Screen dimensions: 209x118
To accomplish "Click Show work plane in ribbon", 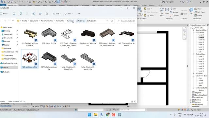I will (198, 9).
